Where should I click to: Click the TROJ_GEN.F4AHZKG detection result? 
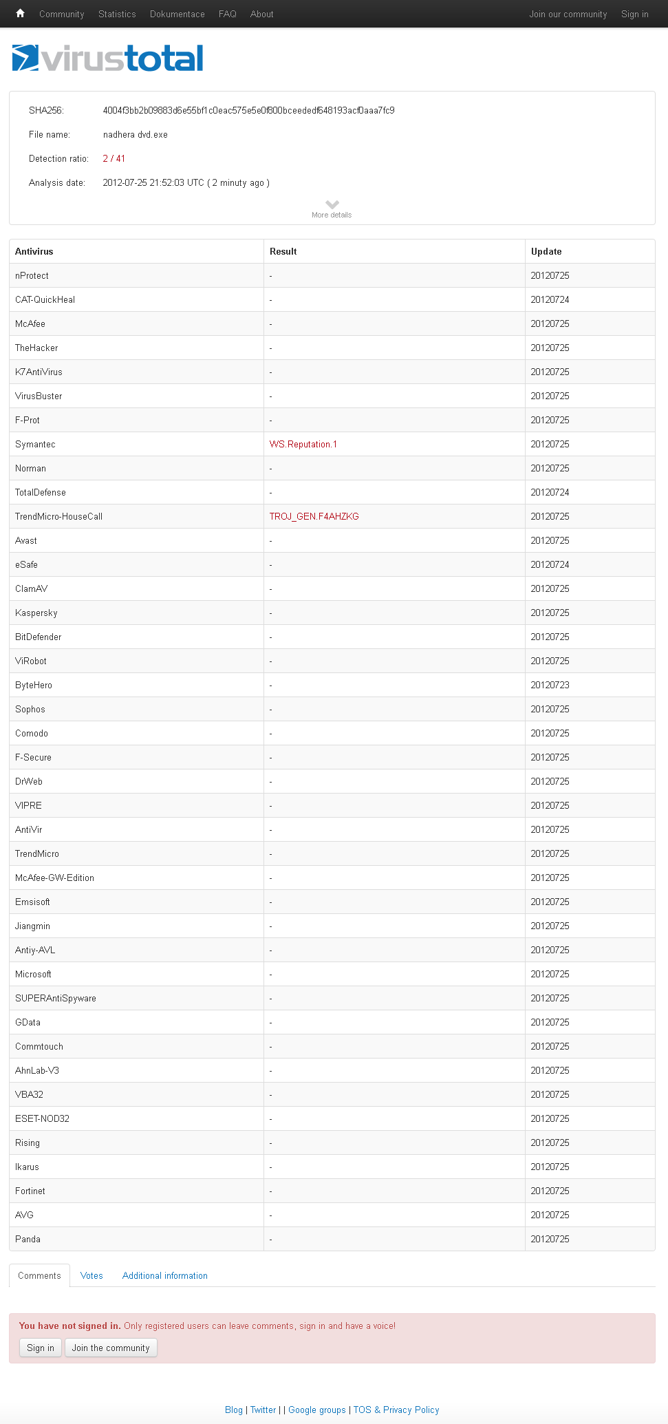[314, 516]
